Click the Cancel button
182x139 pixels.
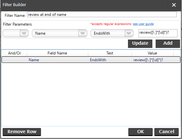click(x=166, y=132)
